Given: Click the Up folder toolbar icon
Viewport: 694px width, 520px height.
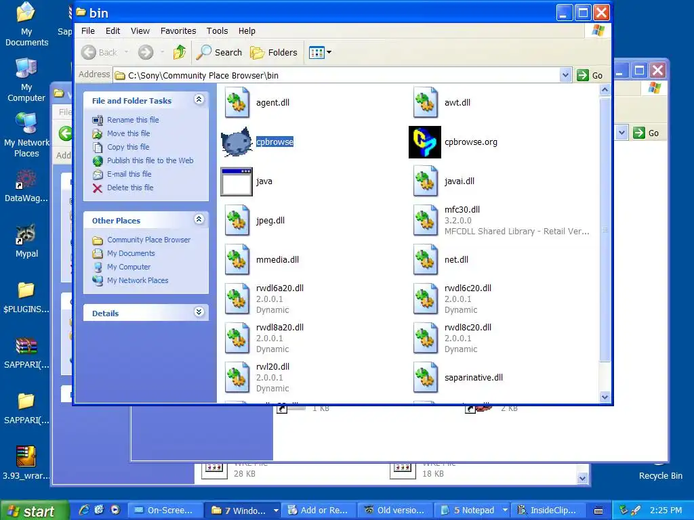Looking at the screenshot, I should 179,52.
